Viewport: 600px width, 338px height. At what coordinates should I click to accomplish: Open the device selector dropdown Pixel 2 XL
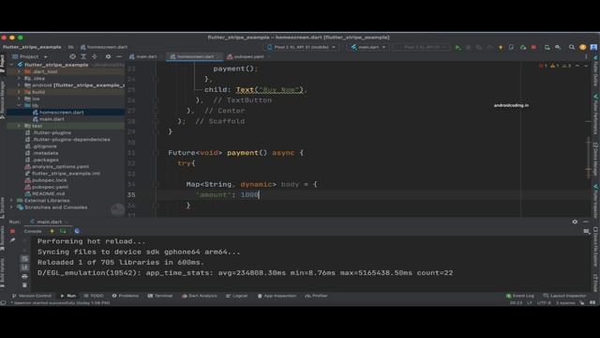click(x=302, y=47)
